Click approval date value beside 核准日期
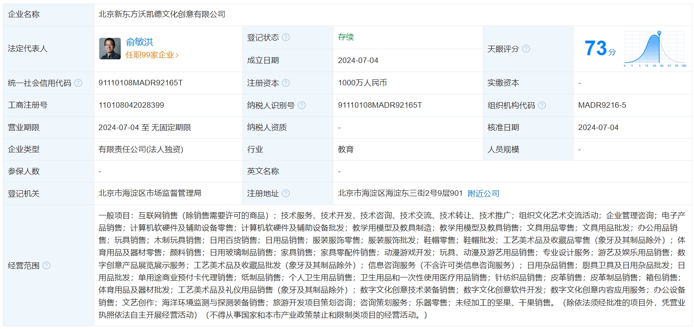Viewport: 694px width, 329px height. [598, 127]
